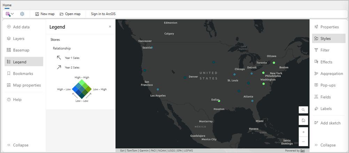This screenshot has width=349, height=153.
Task: Select the Legend sidebar item
Action: [24, 62]
